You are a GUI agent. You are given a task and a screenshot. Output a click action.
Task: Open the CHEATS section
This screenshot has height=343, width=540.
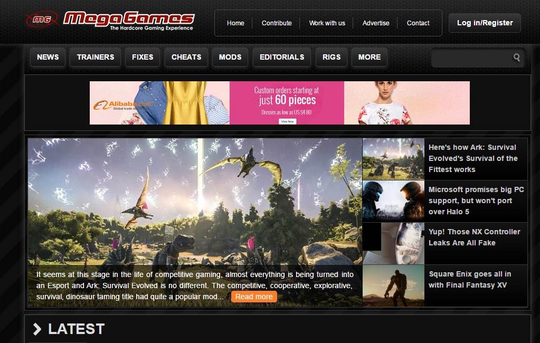(x=186, y=57)
